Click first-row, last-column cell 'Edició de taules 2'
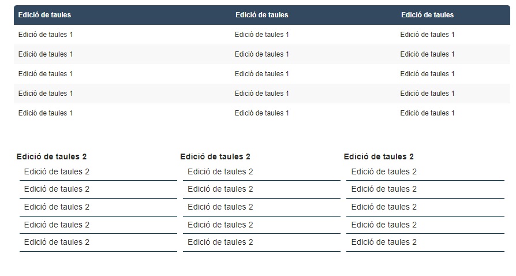This screenshot has height=276, width=516. click(x=384, y=171)
